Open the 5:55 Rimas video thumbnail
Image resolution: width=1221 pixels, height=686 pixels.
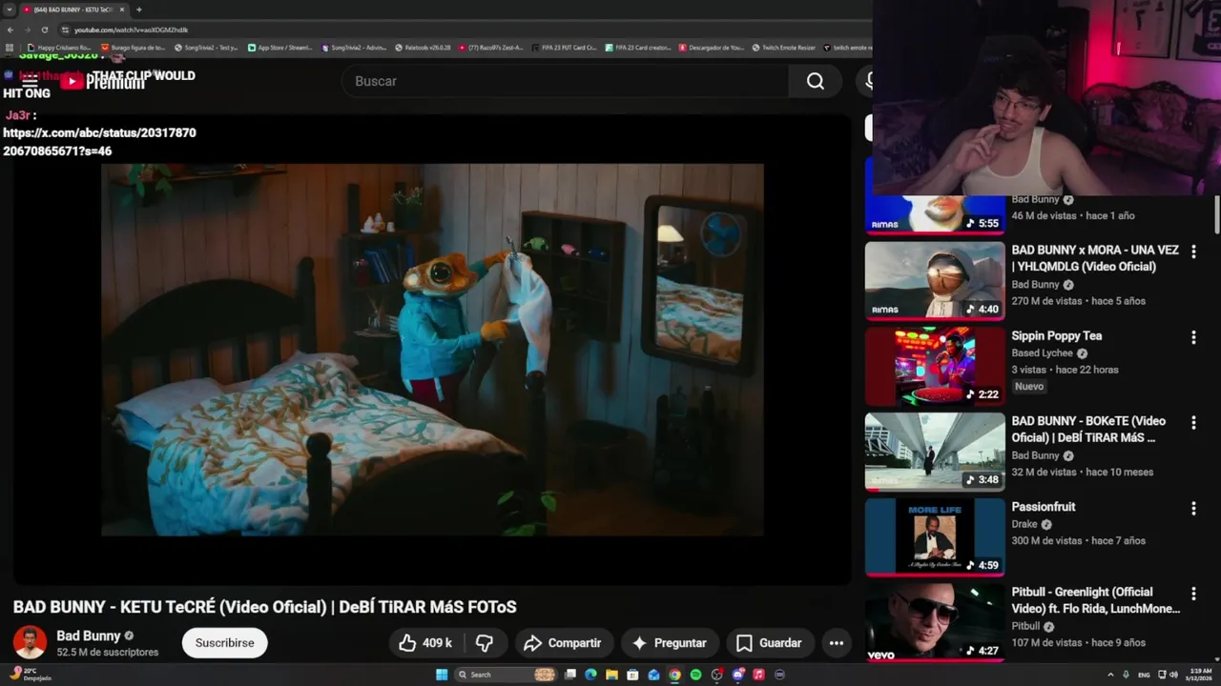pos(935,213)
